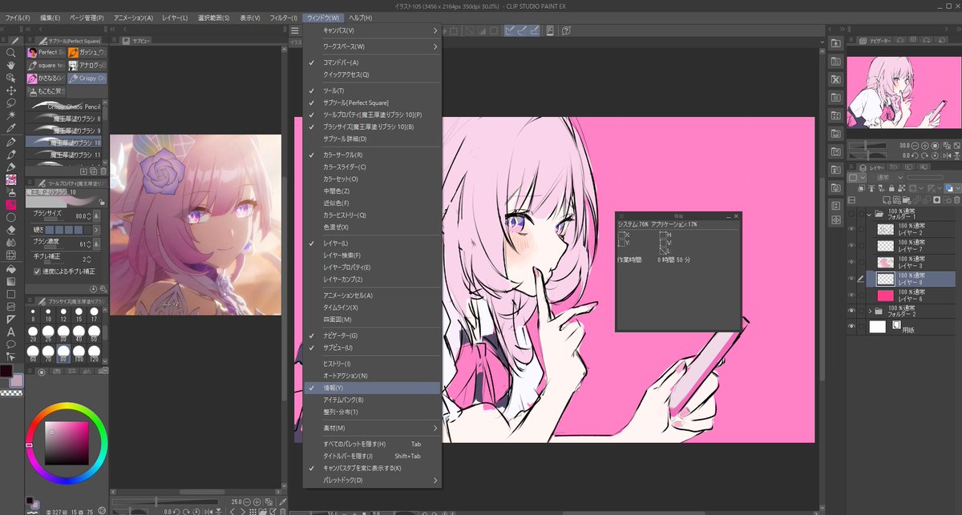This screenshot has width=962, height=515.
Task: Toggle visibility of レイヤー 7
Action: (x=851, y=246)
